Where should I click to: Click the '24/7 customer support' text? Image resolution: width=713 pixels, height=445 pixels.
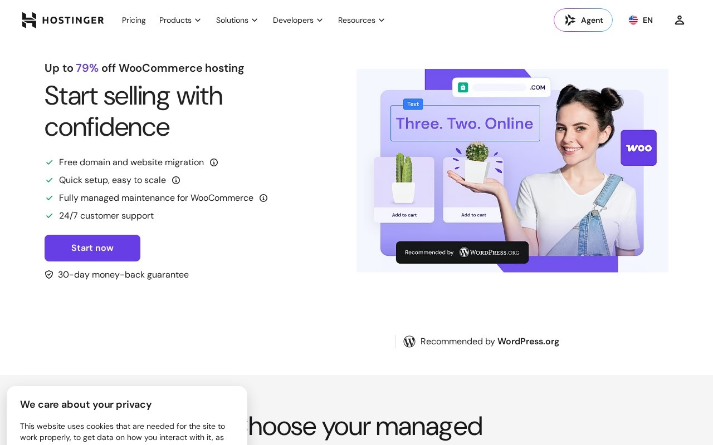pyautogui.click(x=106, y=216)
